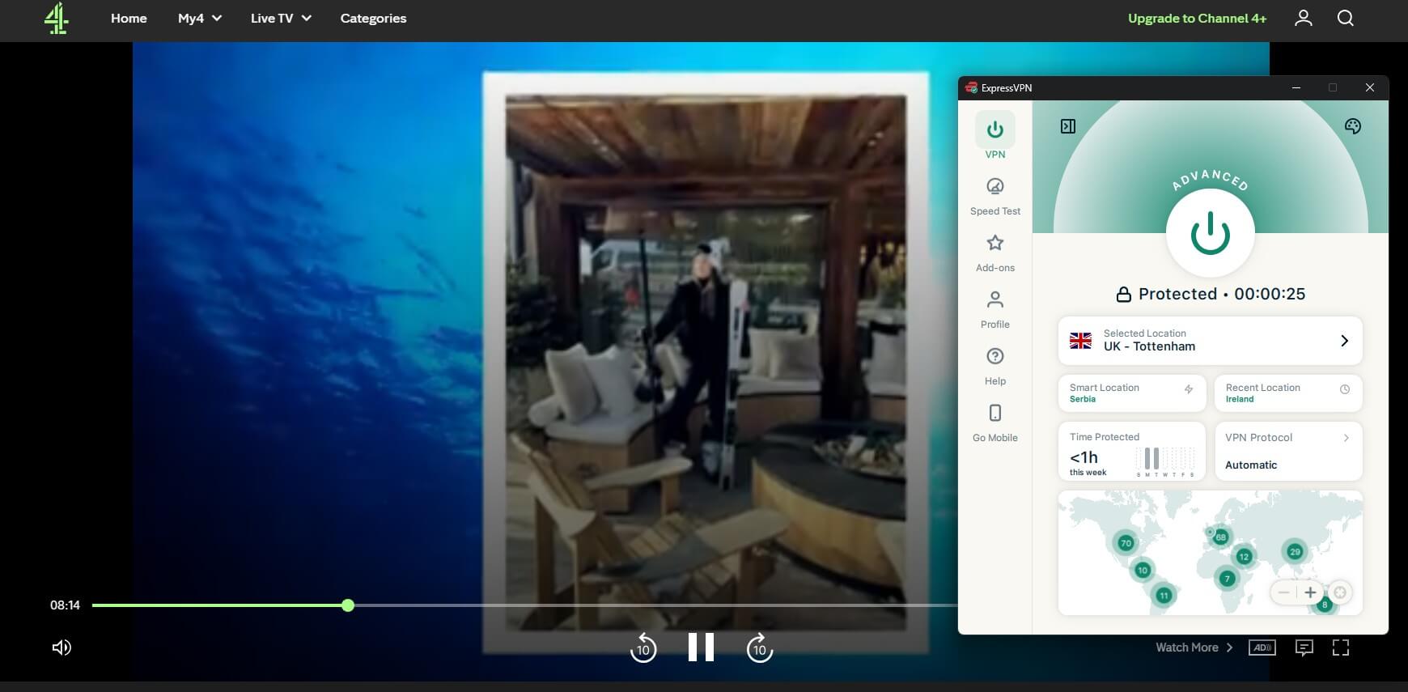Open Profile in ExpressVPN sidebar
1408x692 pixels.
click(995, 310)
